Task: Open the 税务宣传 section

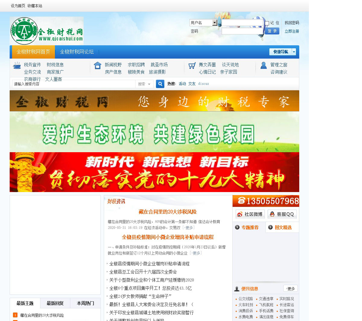Action: [x=32, y=65]
